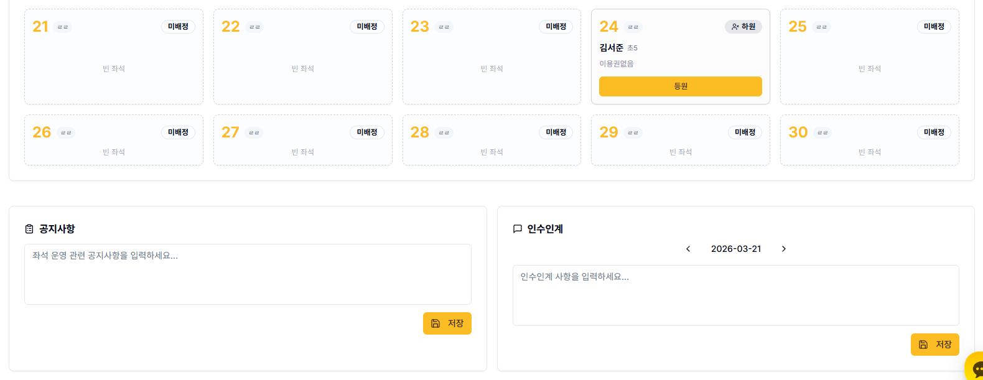Screen dimensions: 983x380
Task: Click the 인수인계 text input area
Action: [736, 295]
